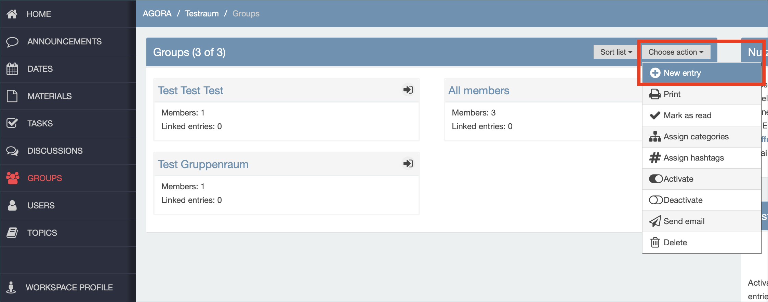768x302 pixels.
Task: Choose Mark as read from menu
Action: click(687, 115)
